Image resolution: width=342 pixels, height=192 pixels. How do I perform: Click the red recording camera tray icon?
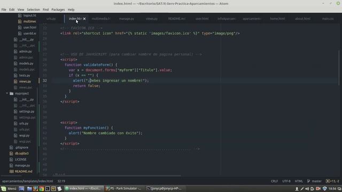(318, 189)
